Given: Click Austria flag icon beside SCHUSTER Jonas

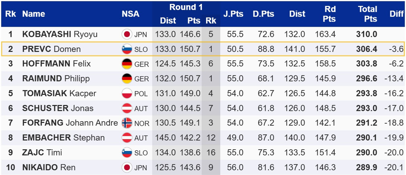Looking at the screenshot, I should pos(127,108).
